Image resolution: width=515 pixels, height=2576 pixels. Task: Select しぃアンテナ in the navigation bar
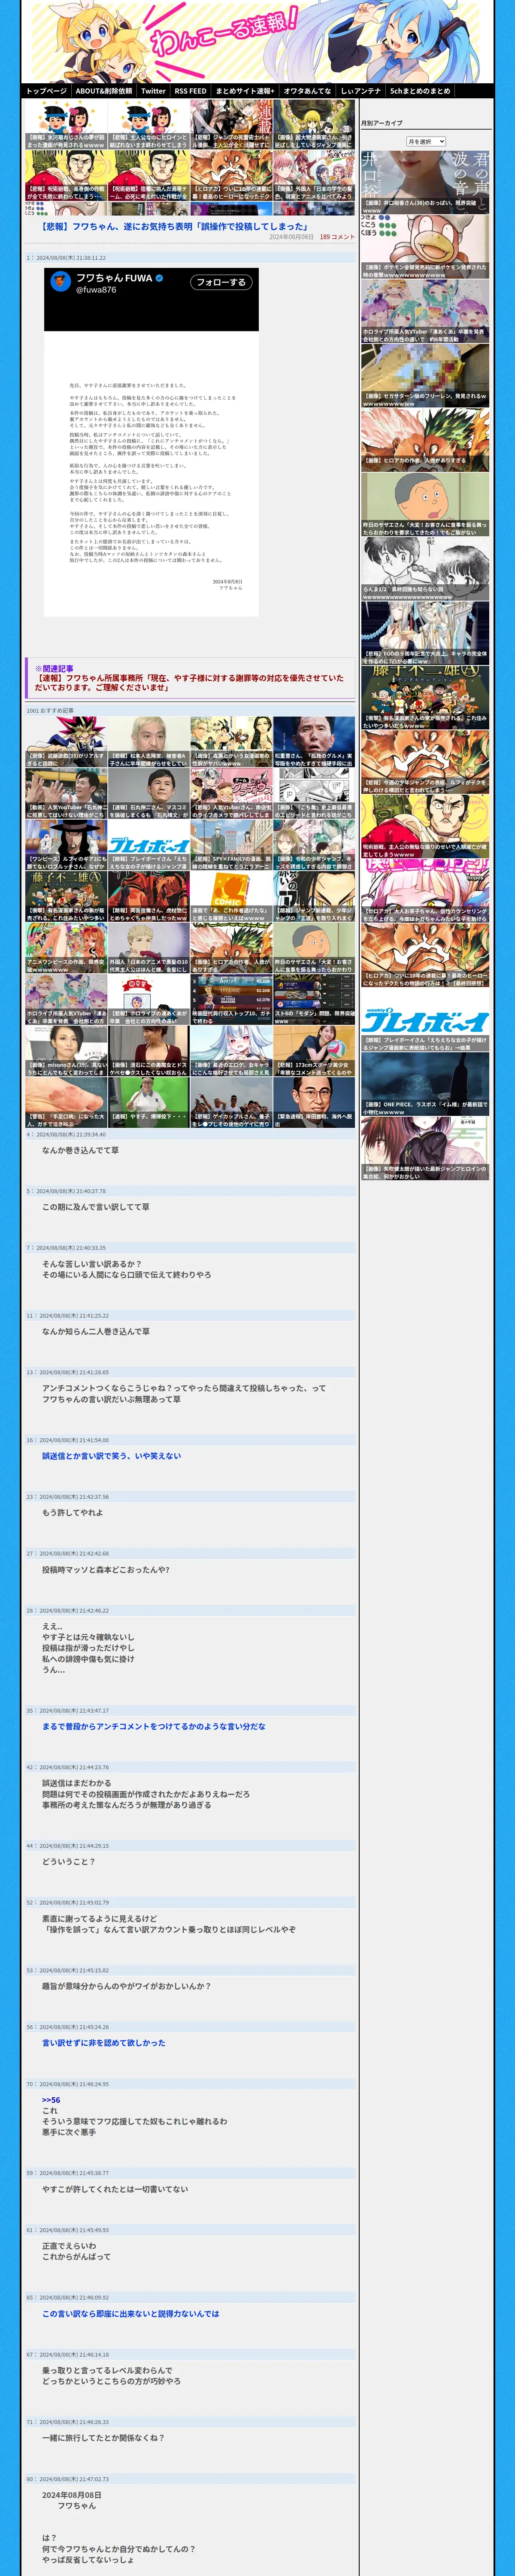(x=361, y=91)
